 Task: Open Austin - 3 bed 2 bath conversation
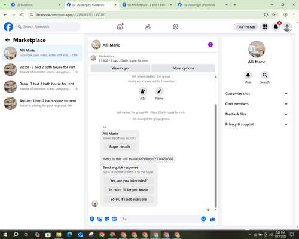[42, 103]
